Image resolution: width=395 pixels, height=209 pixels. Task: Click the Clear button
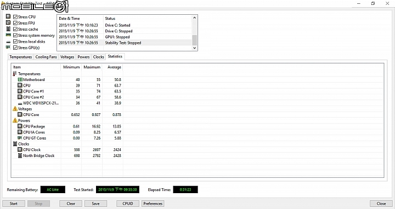[x=71, y=204]
